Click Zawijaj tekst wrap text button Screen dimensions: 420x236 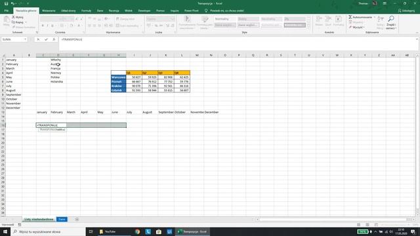(125, 19)
